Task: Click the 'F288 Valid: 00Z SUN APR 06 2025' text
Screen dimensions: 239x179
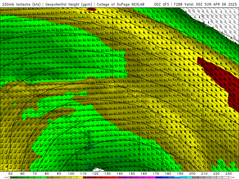Action: click(205, 4)
